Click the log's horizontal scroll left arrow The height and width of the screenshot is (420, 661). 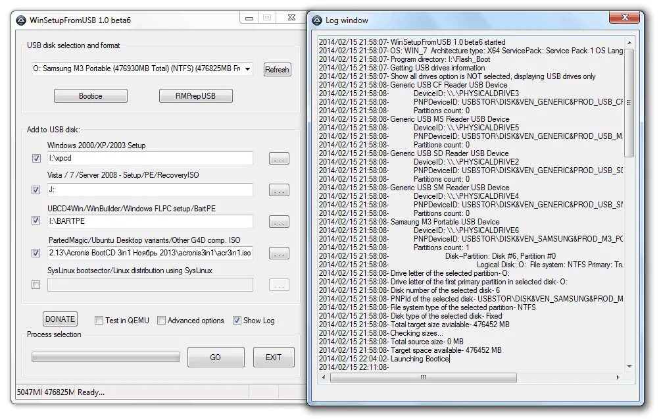tap(324, 377)
